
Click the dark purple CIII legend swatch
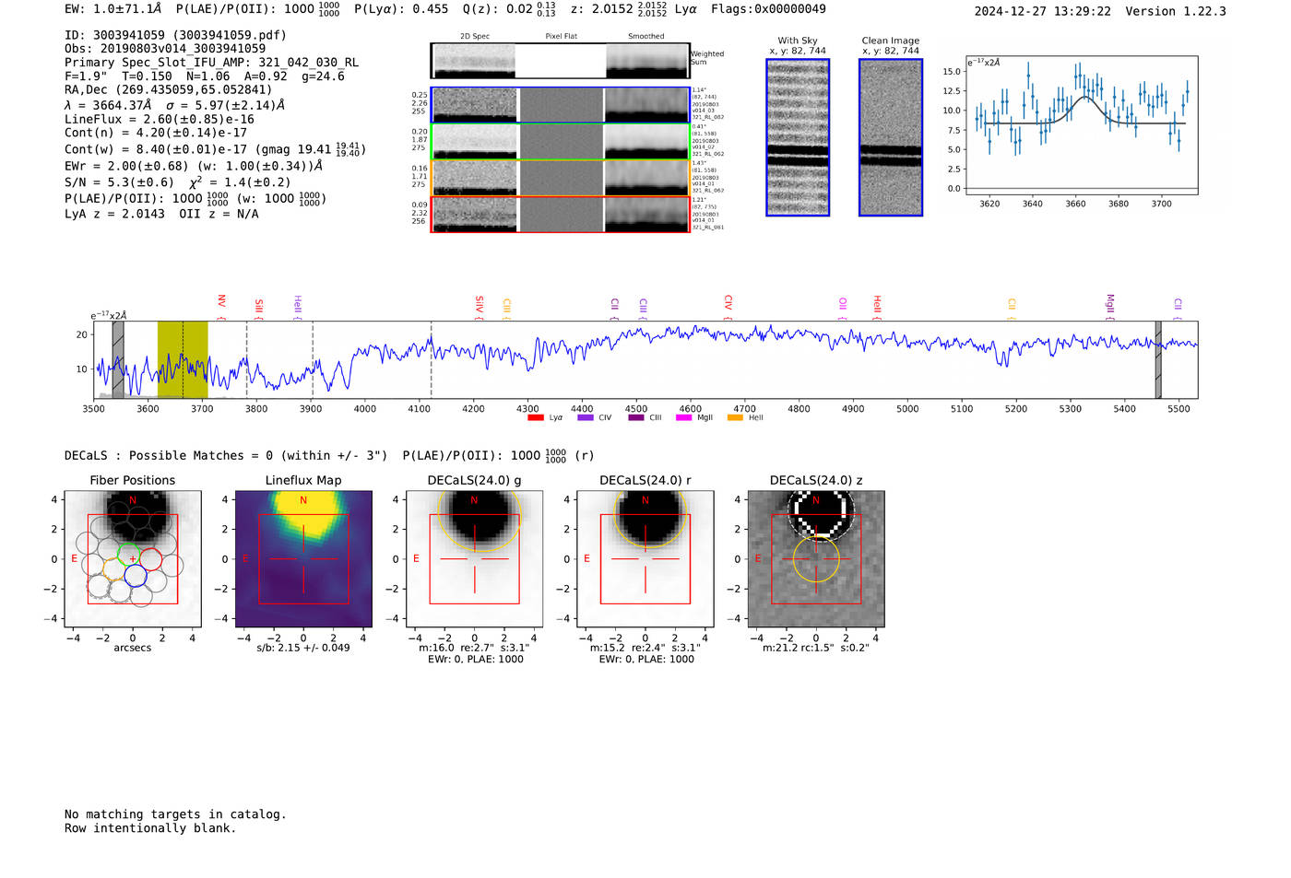(636, 417)
